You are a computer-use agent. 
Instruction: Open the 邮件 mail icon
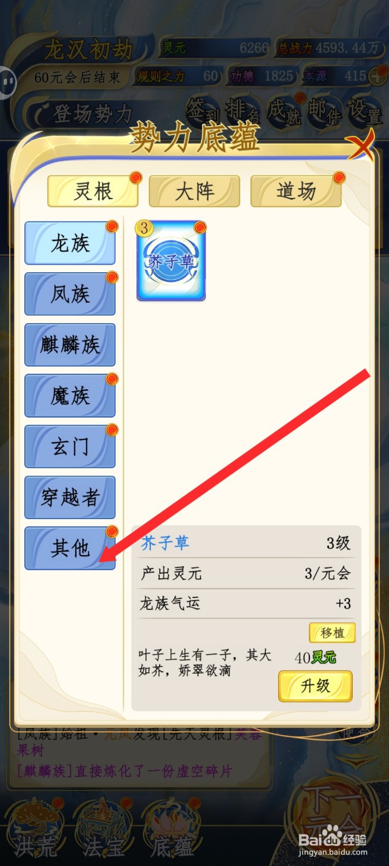325,110
